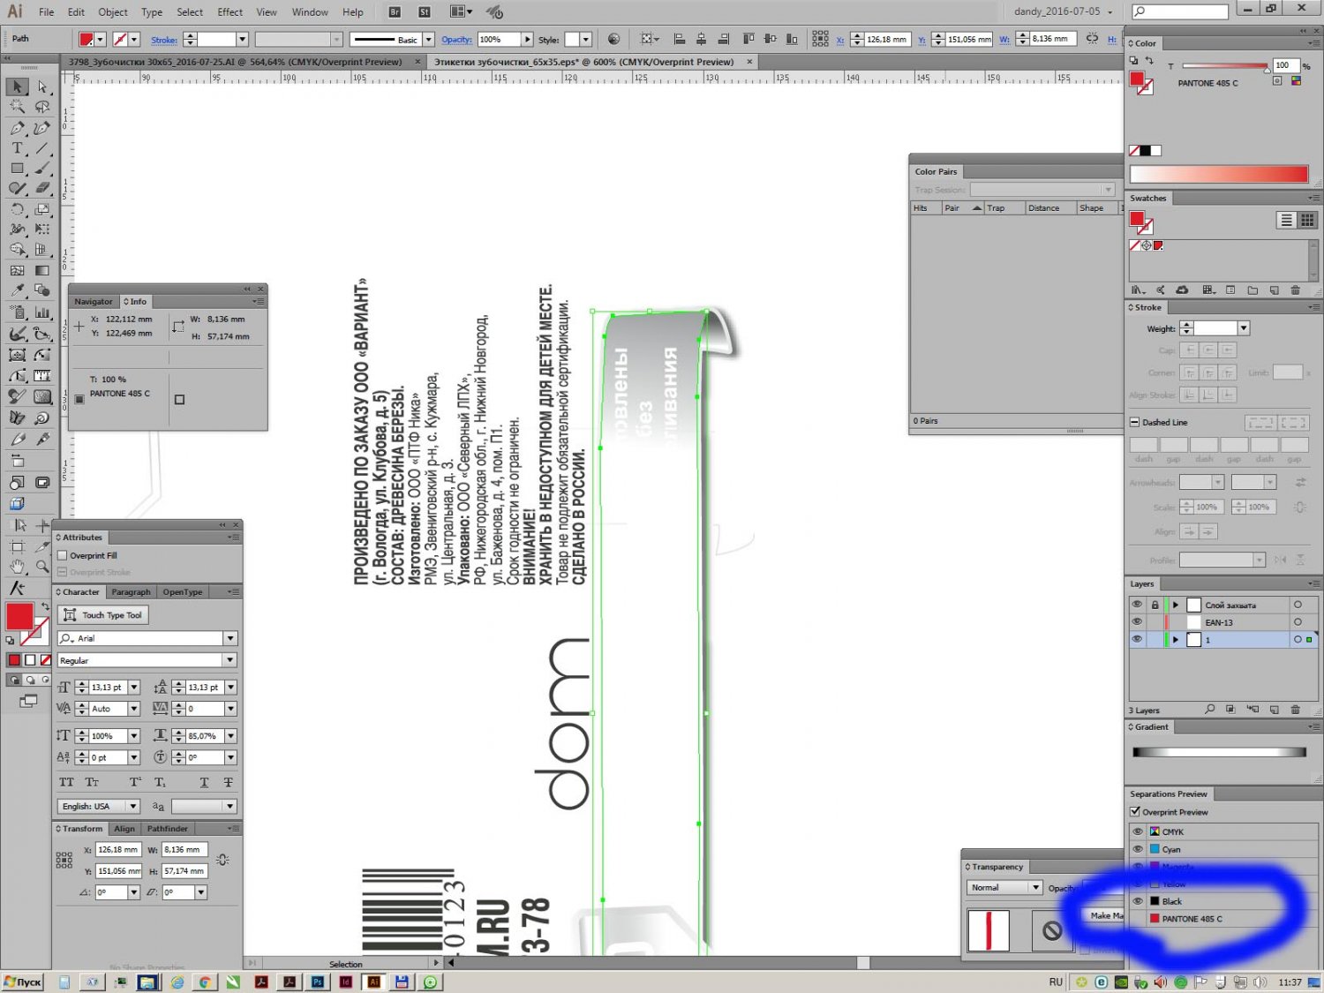The image size is (1324, 993).
Task: Select the Rotate tool
Action: pos(17,209)
